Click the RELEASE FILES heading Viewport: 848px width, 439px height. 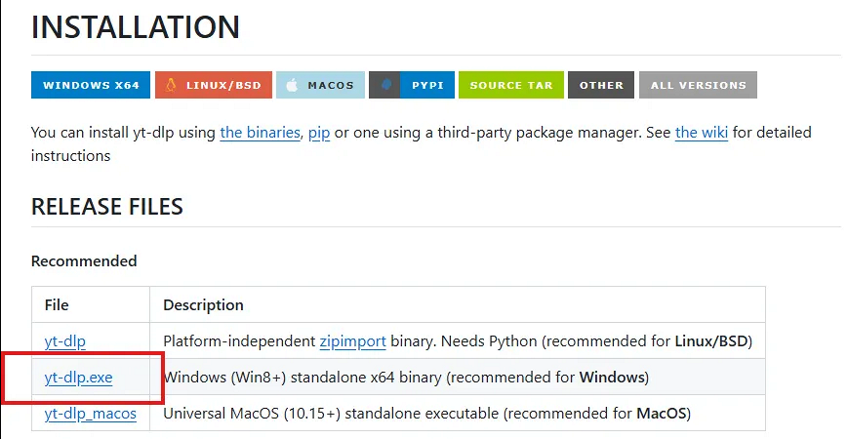pos(107,207)
